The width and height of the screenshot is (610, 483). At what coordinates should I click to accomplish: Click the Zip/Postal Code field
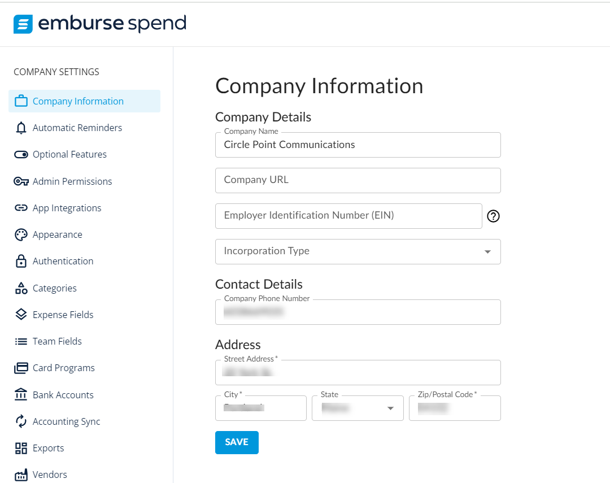(x=455, y=408)
